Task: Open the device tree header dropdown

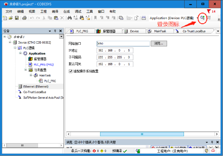Action: click(61, 37)
